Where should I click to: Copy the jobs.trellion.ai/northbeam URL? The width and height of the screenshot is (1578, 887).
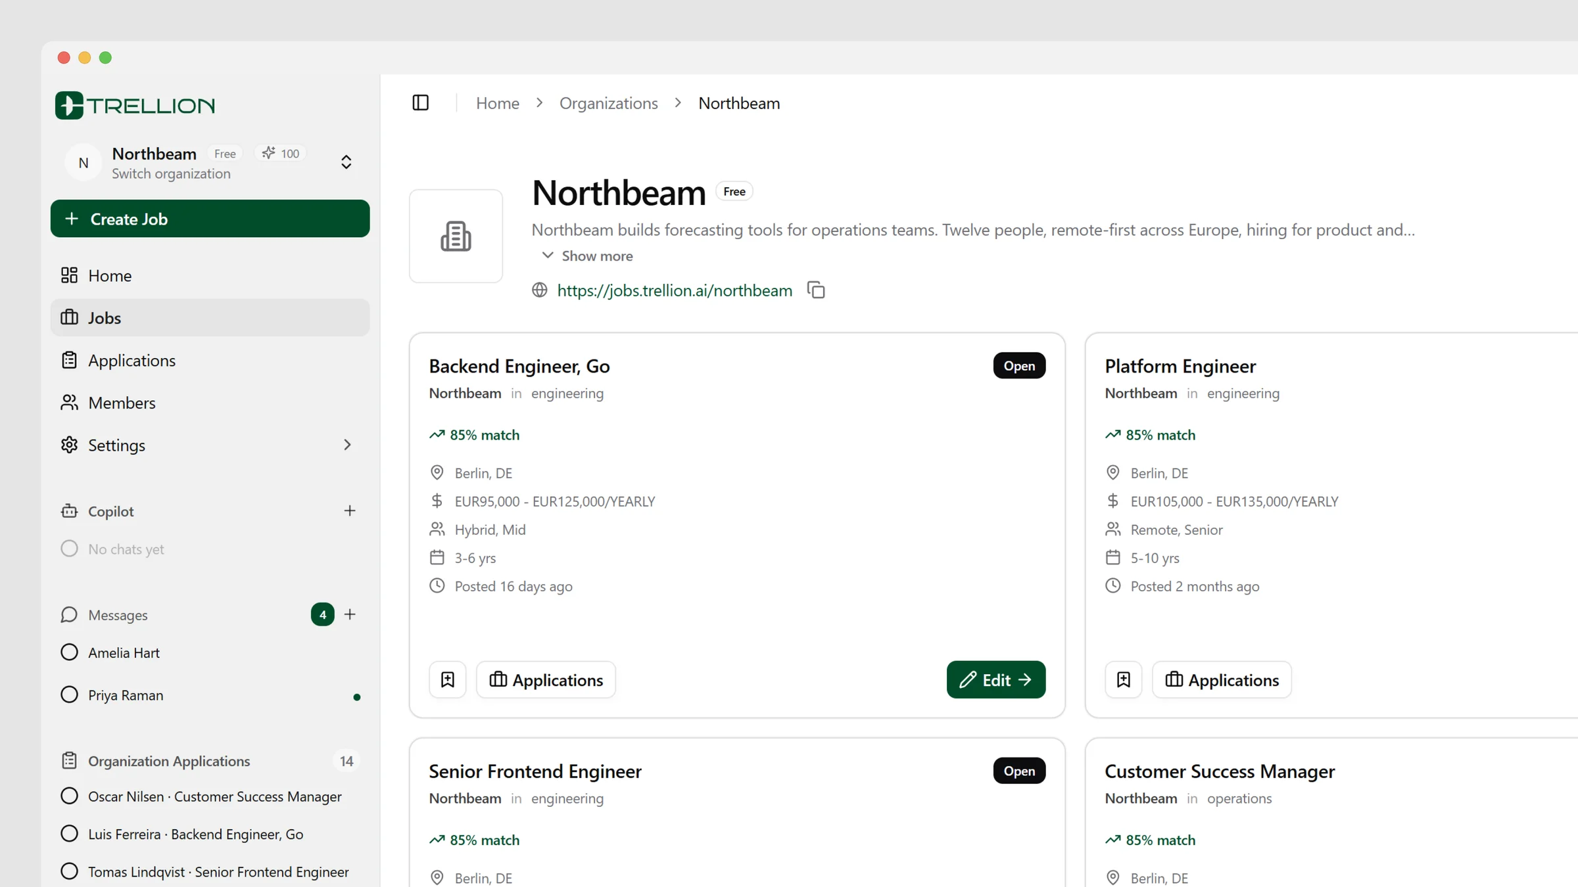click(816, 290)
